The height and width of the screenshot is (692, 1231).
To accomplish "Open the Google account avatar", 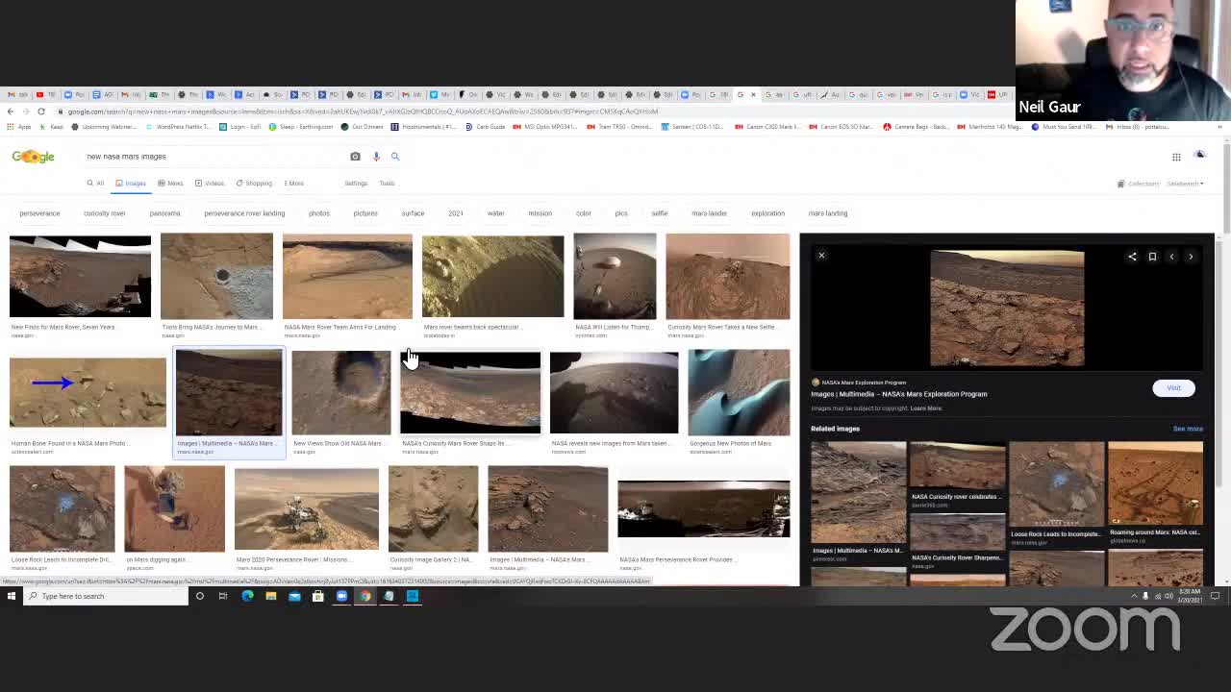I will (x=1200, y=156).
